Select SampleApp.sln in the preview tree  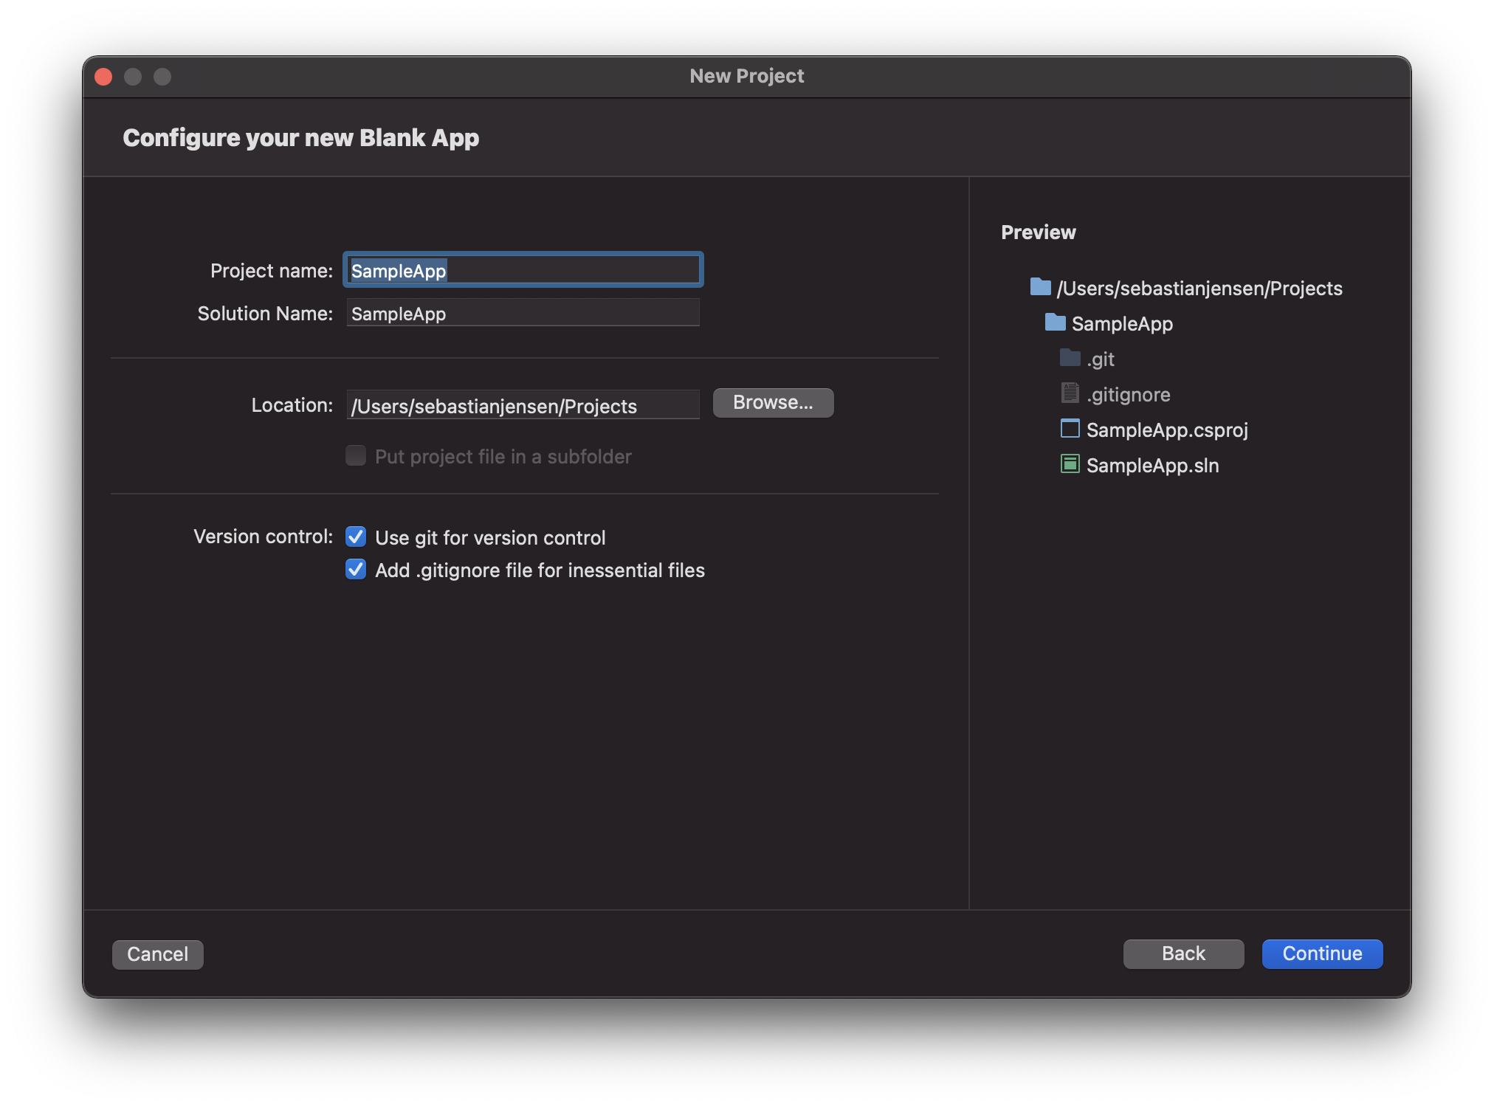coord(1152,466)
